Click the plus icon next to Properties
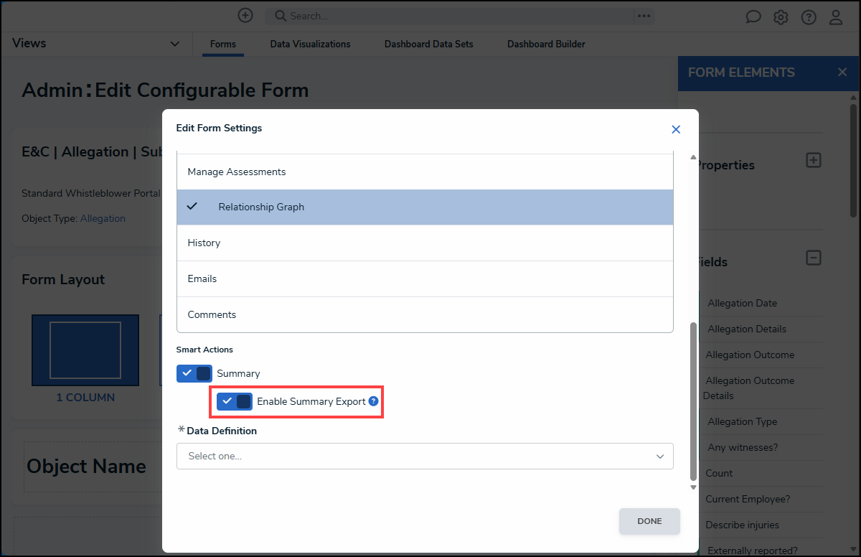This screenshot has width=861, height=557. tap(813, 160)
